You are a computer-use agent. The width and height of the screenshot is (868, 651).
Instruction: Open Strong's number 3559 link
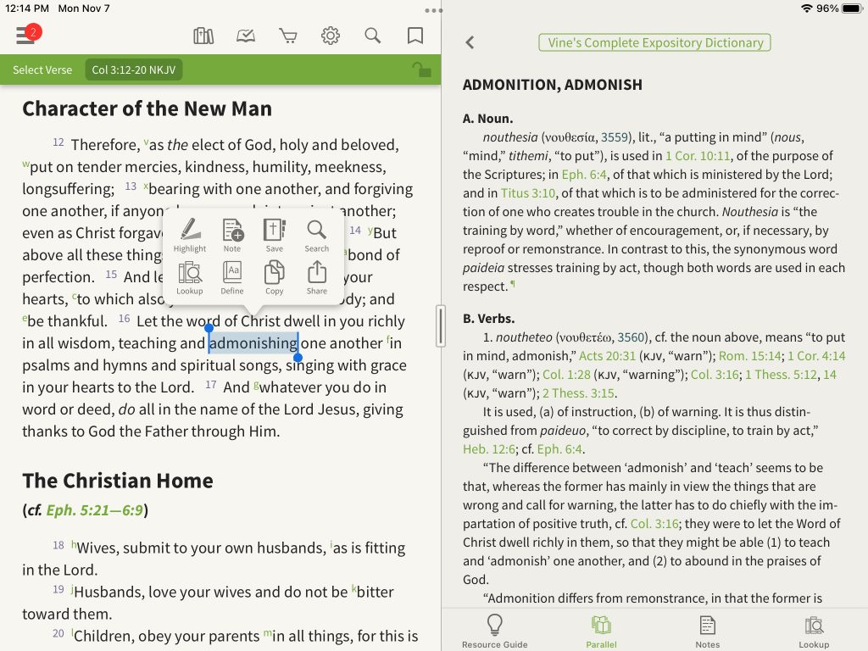pyautogui.click(x=615, y=137)
